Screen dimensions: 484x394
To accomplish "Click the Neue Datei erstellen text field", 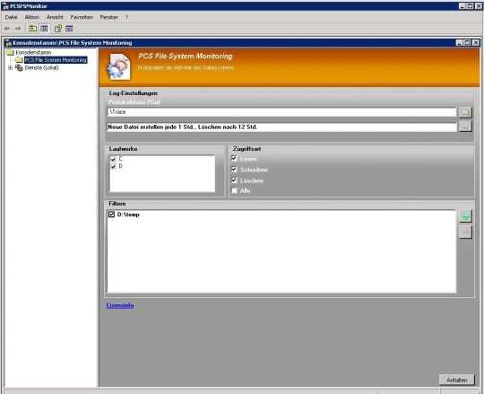I will tap(281, 127).
